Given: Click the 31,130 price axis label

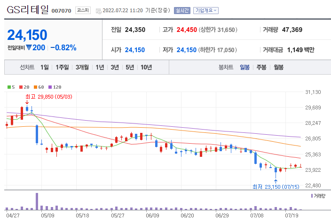Looking at the screenshot, I should click(x=313, y=92).
